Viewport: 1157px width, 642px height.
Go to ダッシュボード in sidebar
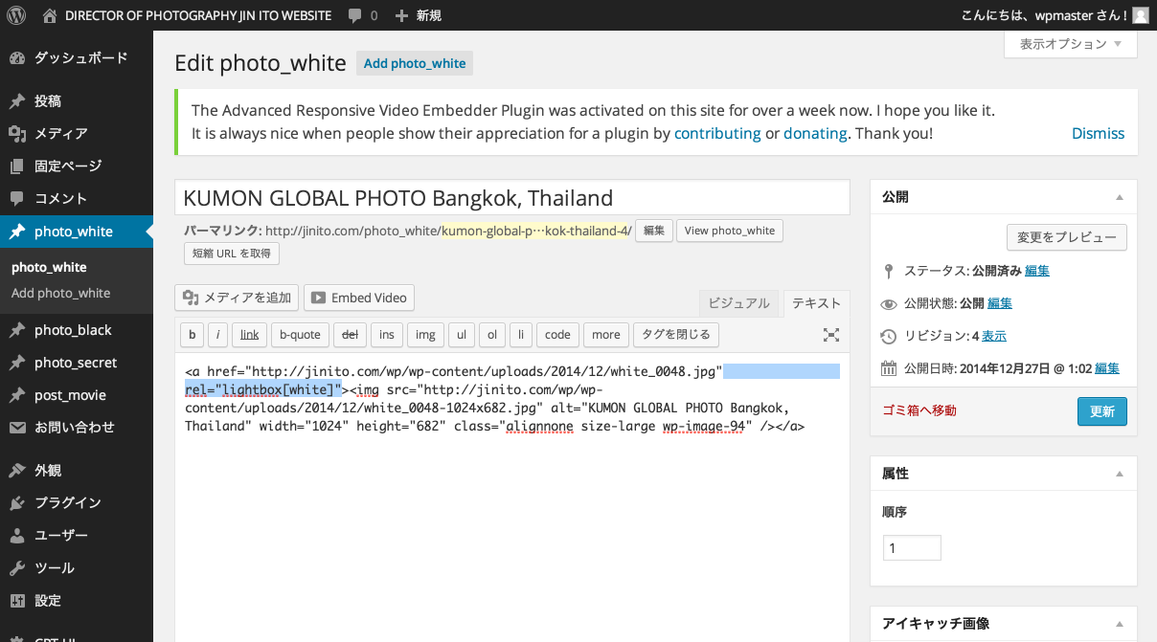point(77,58)
